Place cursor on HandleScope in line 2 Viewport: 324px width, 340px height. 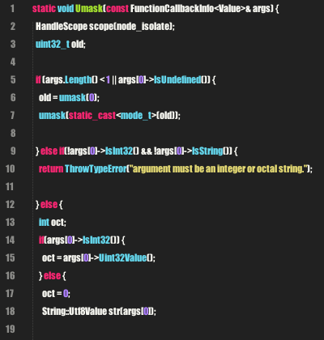(x=62, y=27)
